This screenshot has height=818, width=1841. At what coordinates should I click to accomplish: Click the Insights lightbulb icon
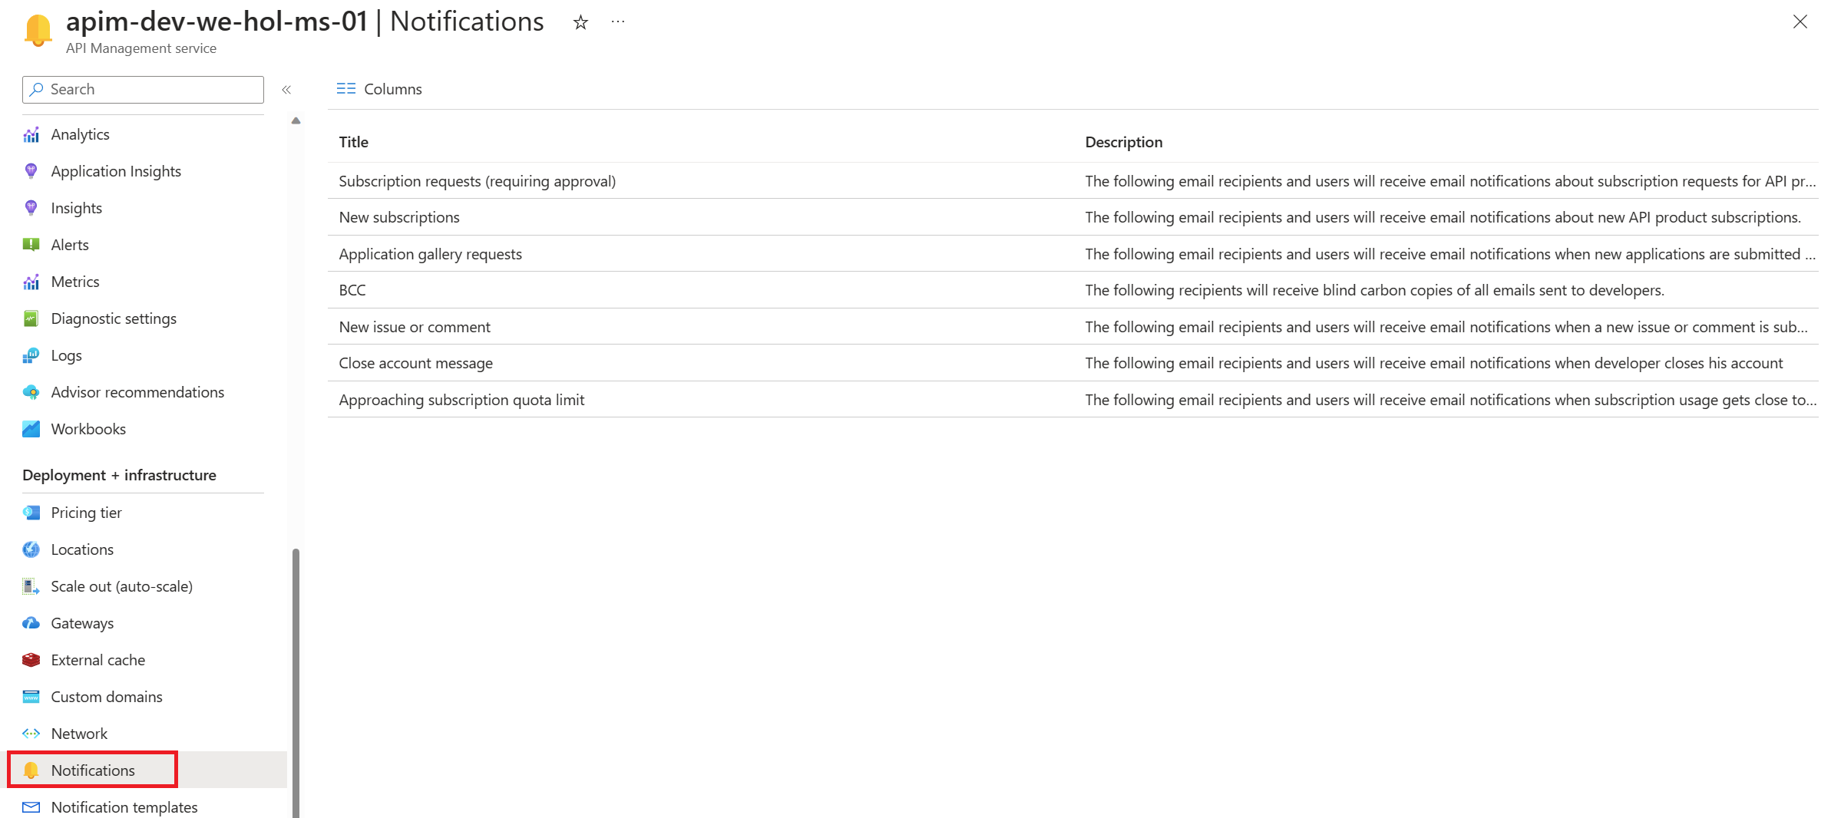tap(31, 208)
